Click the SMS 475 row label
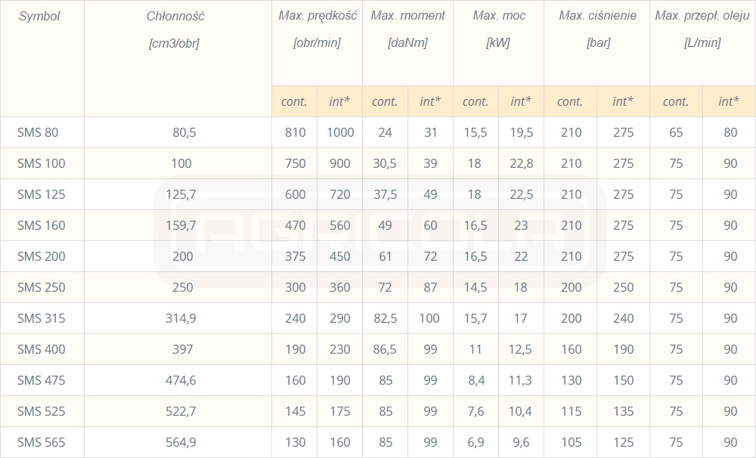756x458 pixels. [41, 380]
